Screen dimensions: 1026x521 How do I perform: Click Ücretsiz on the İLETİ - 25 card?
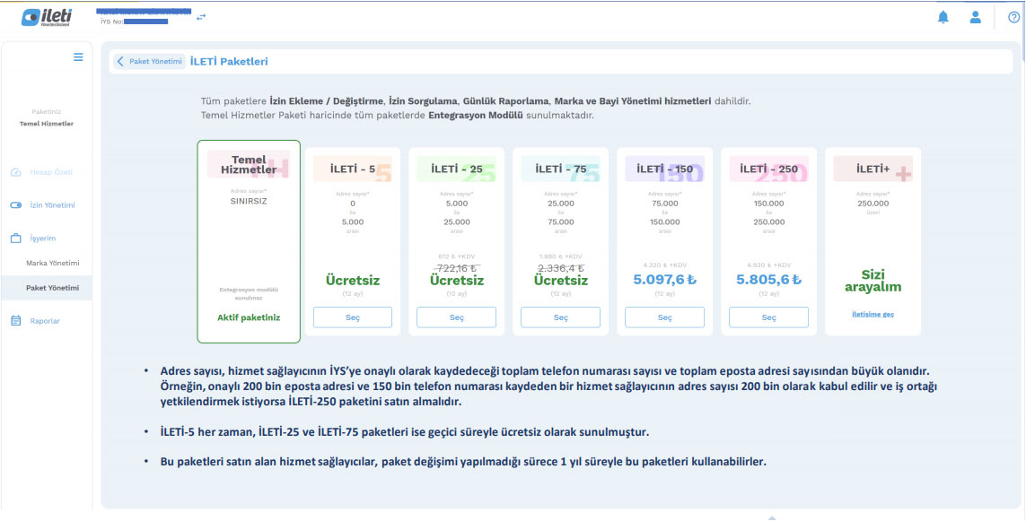pyautogui.click(x=457, y=281)
